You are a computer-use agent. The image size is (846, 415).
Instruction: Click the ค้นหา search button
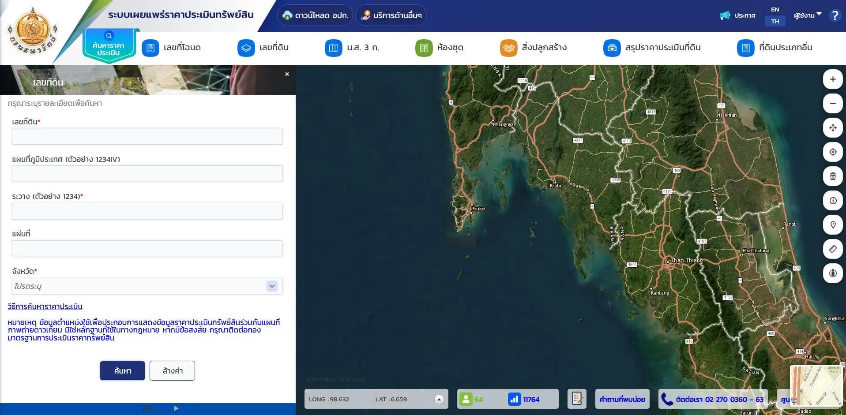tap(122, 371)
